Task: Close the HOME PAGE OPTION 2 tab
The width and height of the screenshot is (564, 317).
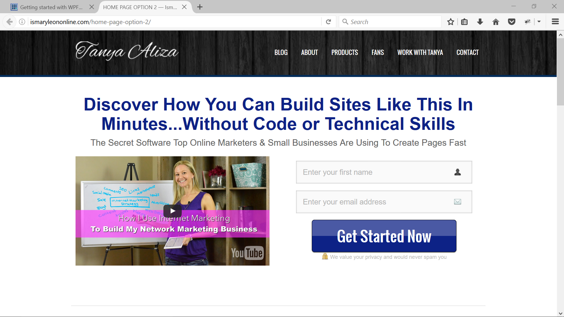Action: coord(184,7)
